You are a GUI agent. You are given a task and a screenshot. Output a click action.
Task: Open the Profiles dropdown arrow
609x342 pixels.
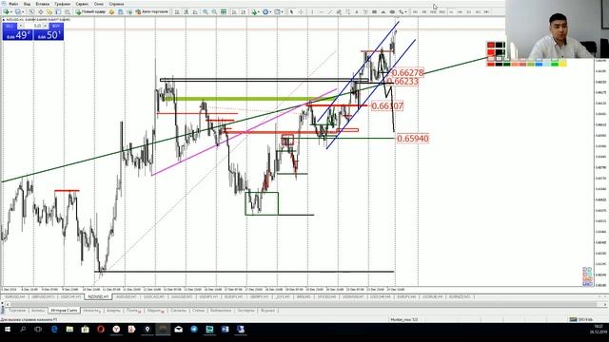pos(23,11)
